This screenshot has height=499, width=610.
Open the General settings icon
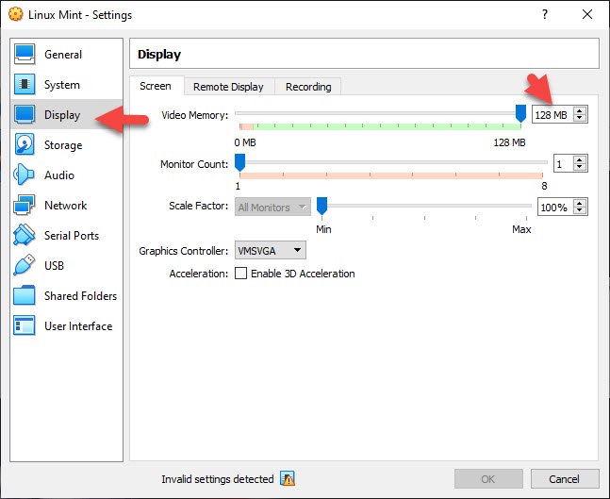(25, 55)
